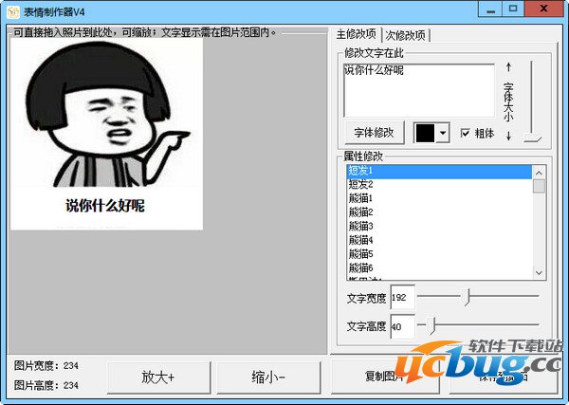Click the 文字宽度 value field

tap(401, 297)
